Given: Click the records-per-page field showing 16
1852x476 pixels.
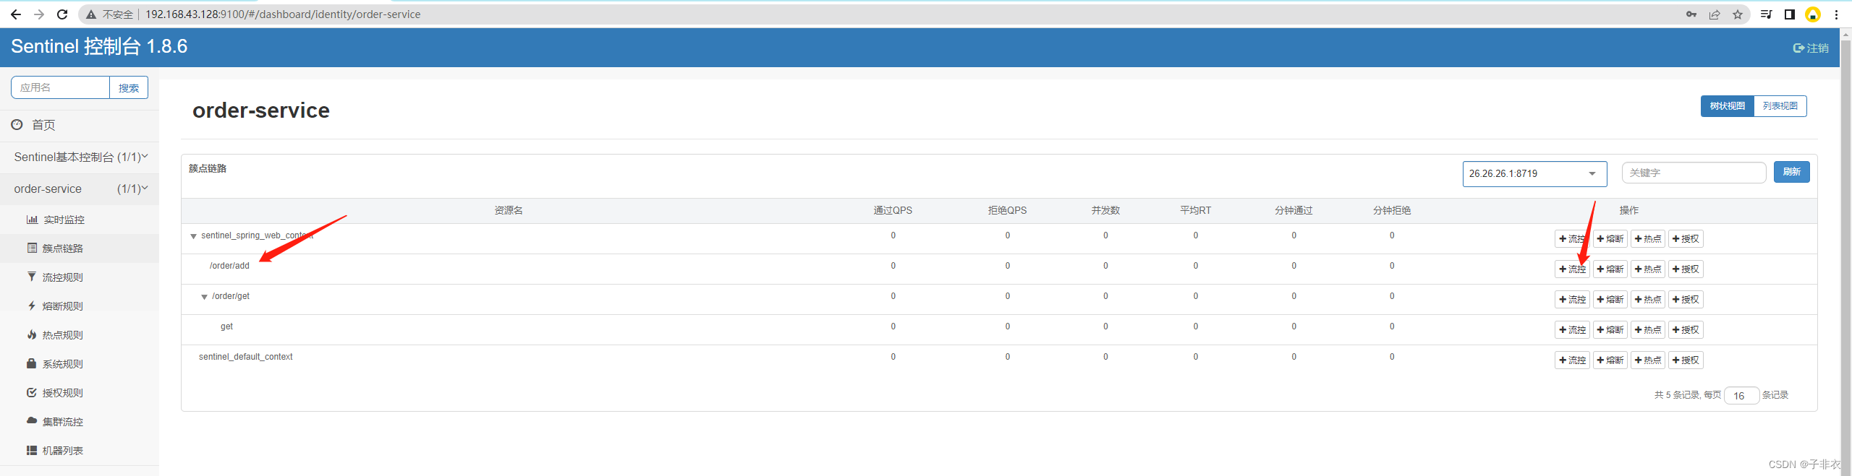Looking at the screenshot, I should coord(1741,396).
